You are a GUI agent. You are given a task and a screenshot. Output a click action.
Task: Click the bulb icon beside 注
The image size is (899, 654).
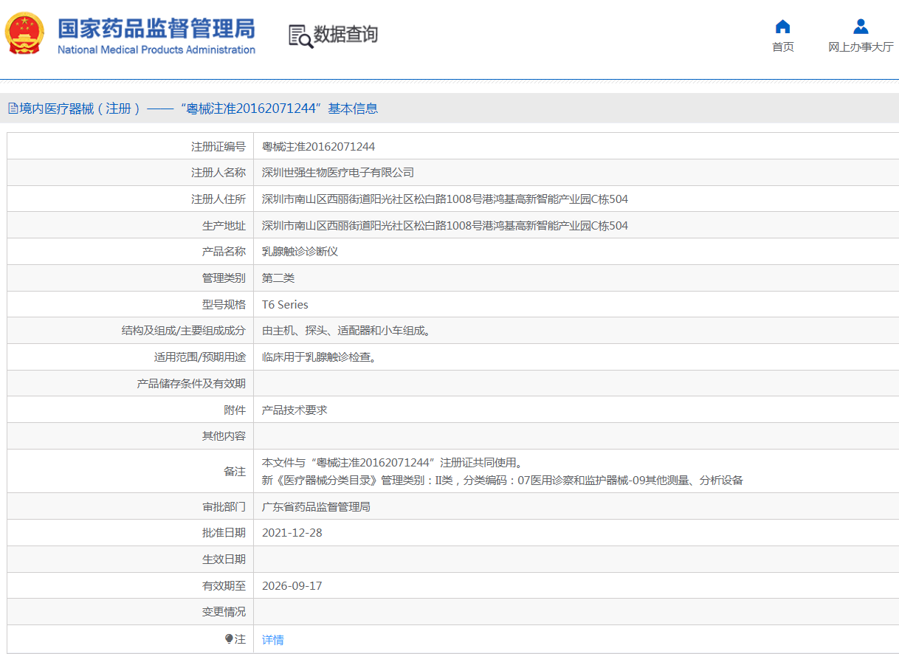click(229, 639)
